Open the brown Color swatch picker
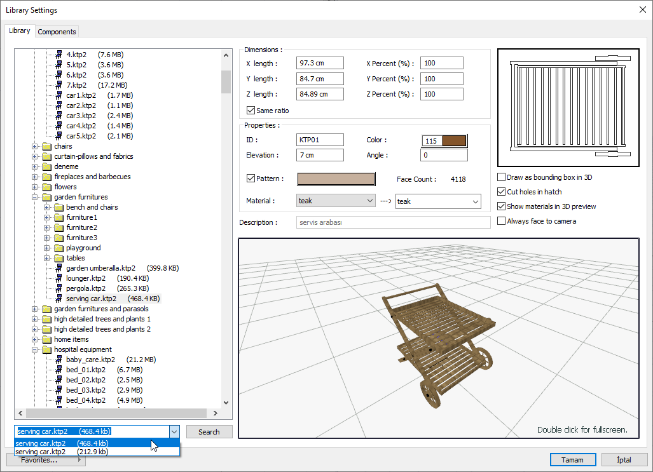Screen dimensions: 653x472 click(x=453, y=140)
